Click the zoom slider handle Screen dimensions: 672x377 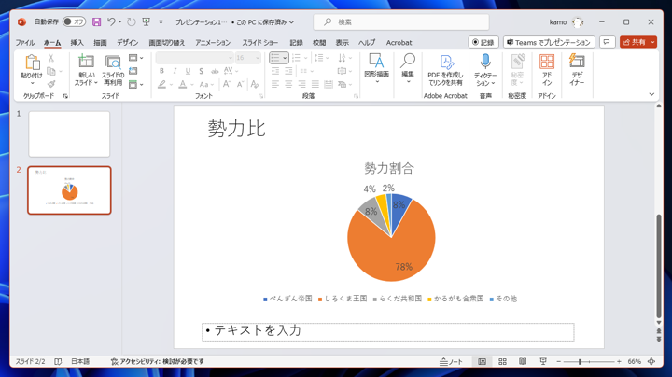click(x=580, y=361)
